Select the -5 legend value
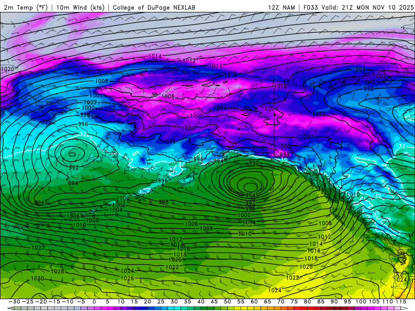 pyautogui.click(x=81, y=302)
